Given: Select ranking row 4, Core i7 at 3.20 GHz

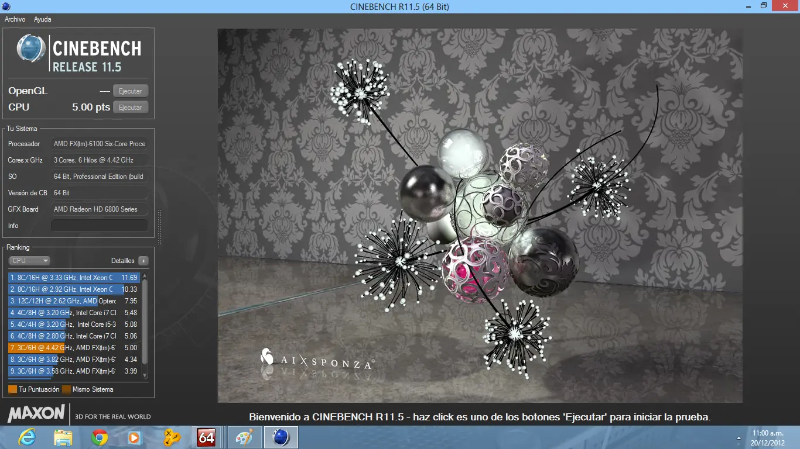Looking at the screenshot, I should point(74,313).
